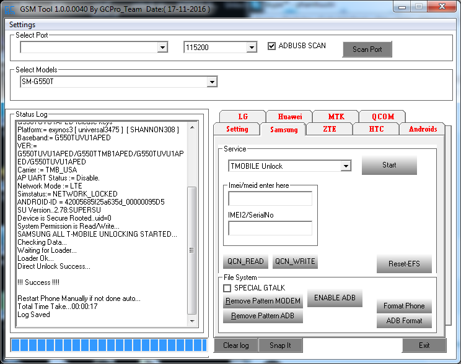Click the QCN_READ button

tap(245, 262)
